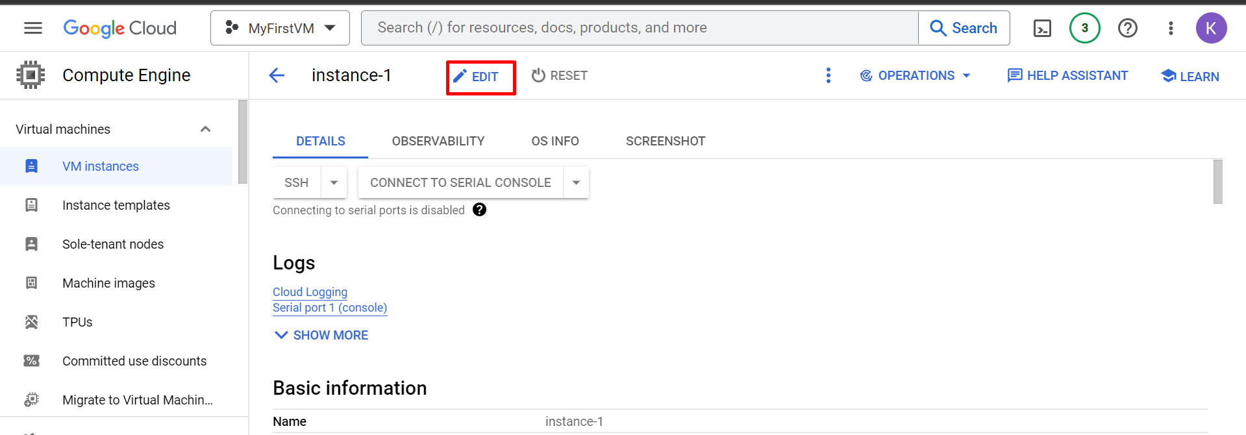Open the MyFirstVM project selector
This screenshot has width=1246, height=435.
pyautogui.click(x=280, y=28)
